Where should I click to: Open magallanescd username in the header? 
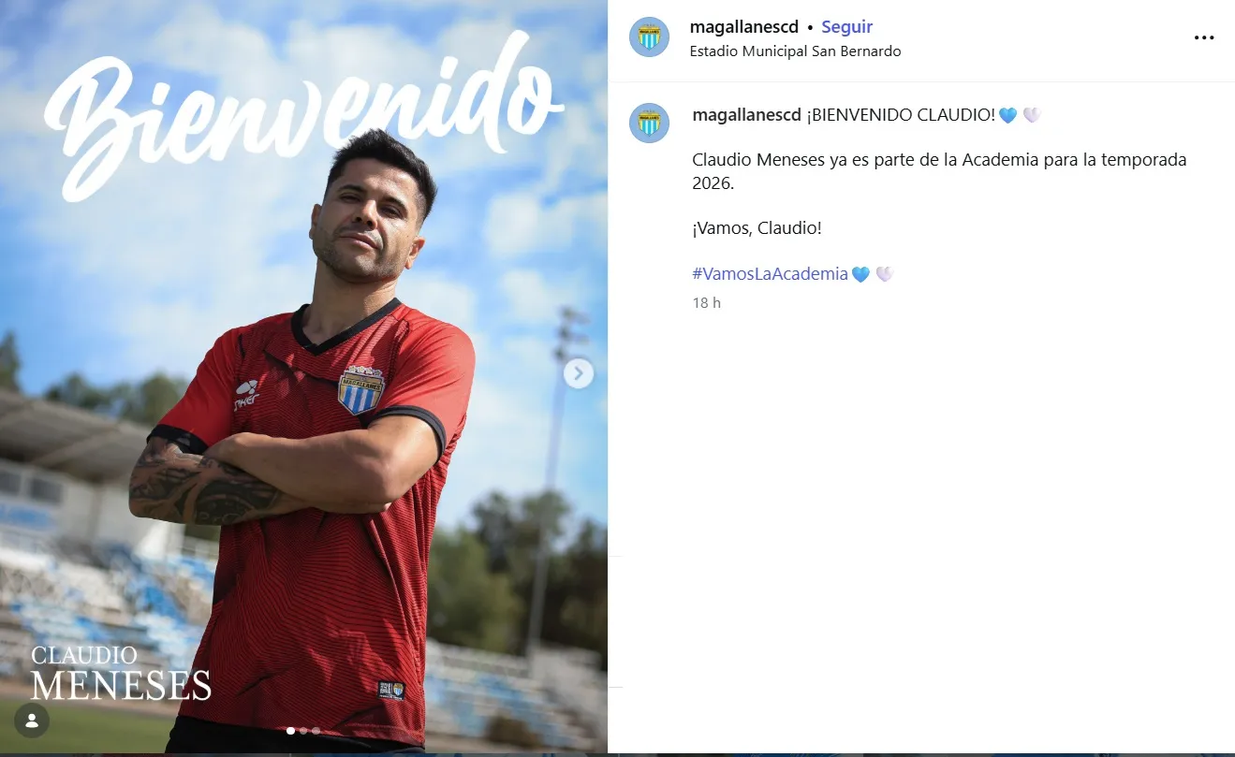(x=743, y=27)
